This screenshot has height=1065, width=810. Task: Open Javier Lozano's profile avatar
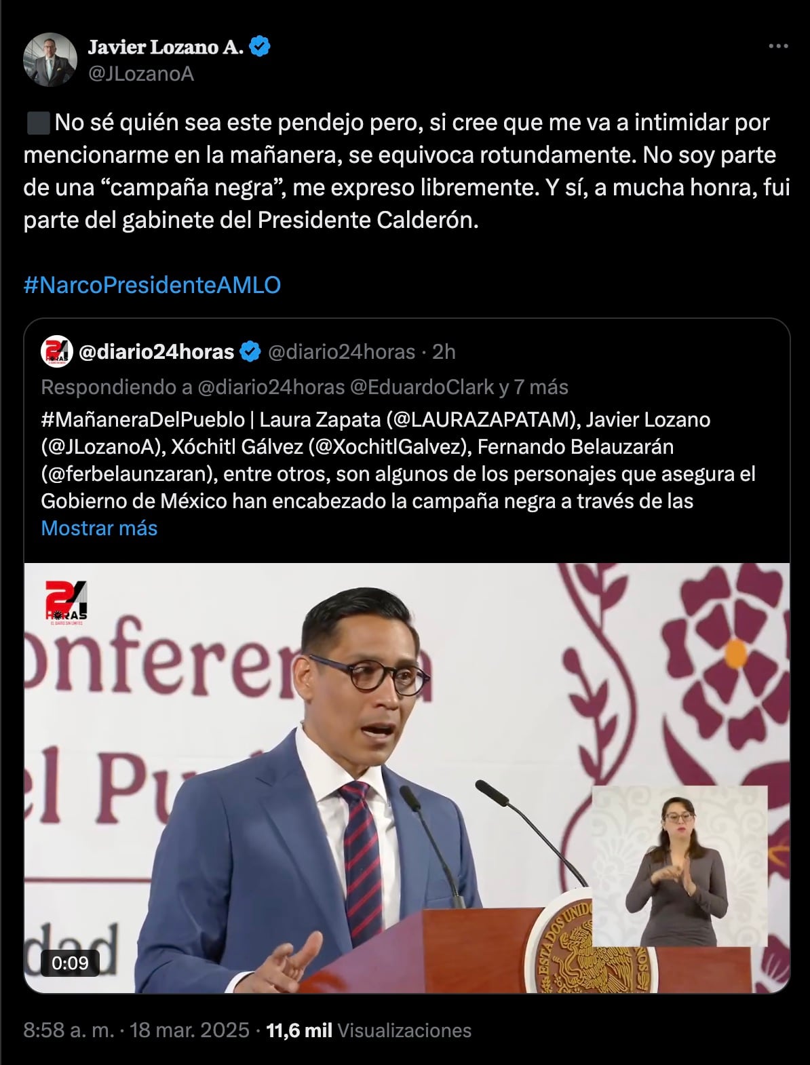pyautogui.click(x=50, y=60)
